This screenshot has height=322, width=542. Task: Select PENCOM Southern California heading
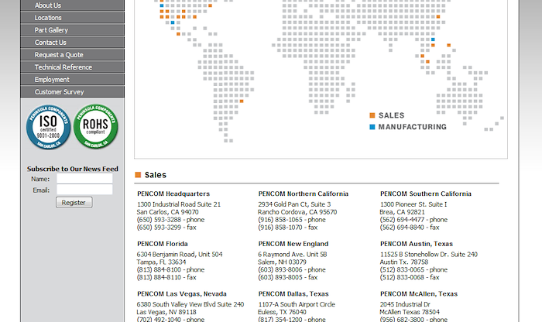(x=426, y=194)
